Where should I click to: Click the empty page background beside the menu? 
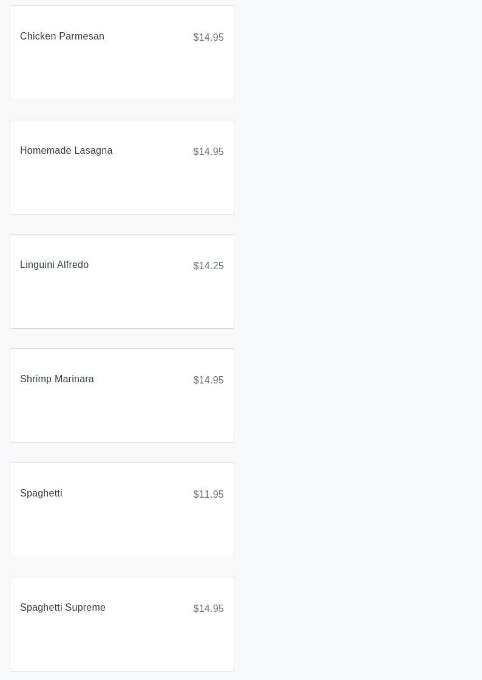(358, 304)
